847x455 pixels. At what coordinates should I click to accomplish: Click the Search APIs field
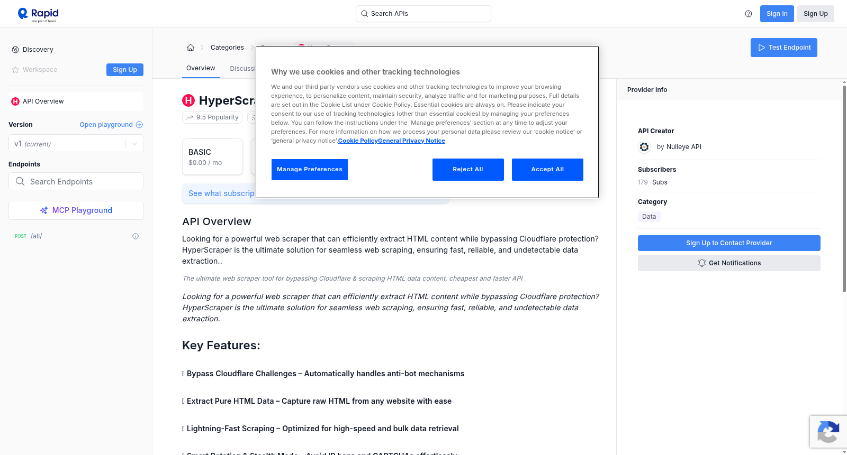click(x=423, y=14)
